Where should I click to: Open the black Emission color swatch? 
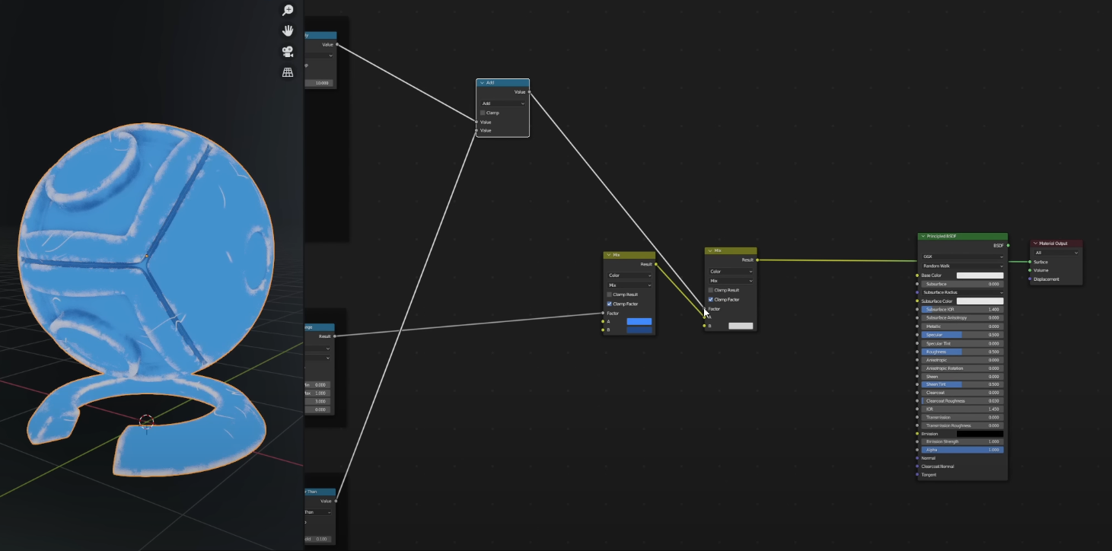point(980,434)
